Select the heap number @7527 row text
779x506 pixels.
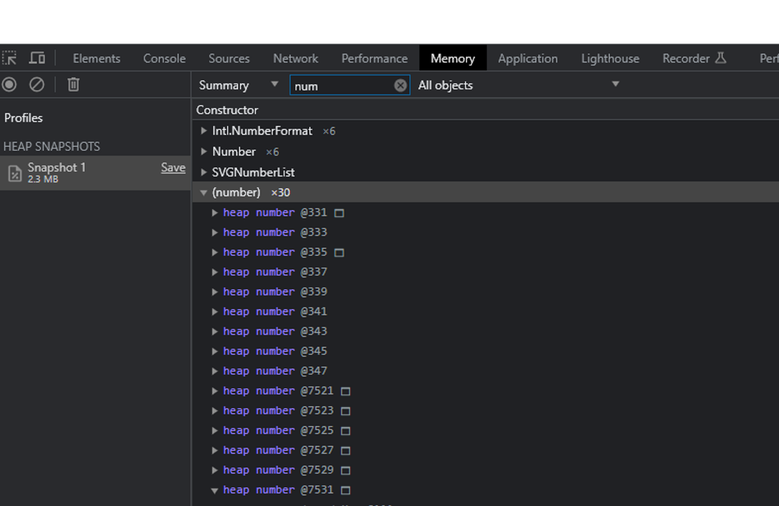tap(278, 450)
